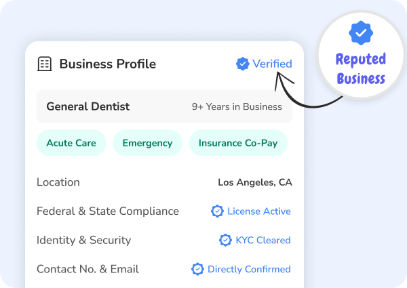
Task: Click the 9+ Years in Business text
Action: 237,106
